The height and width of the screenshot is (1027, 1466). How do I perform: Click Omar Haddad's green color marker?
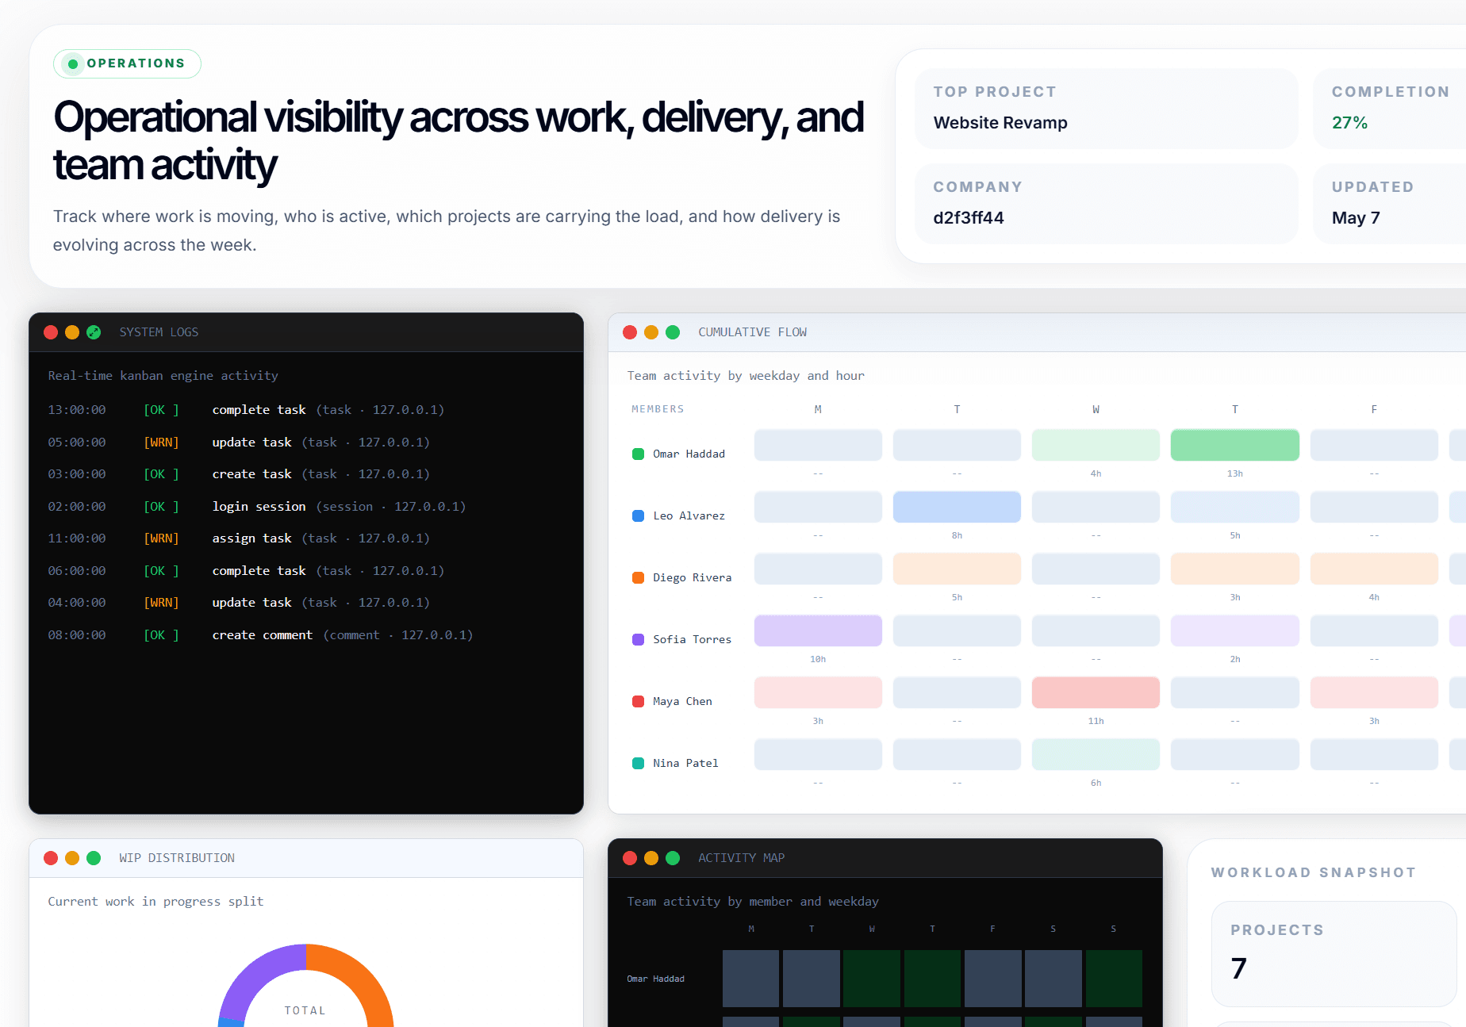(638, 454)
